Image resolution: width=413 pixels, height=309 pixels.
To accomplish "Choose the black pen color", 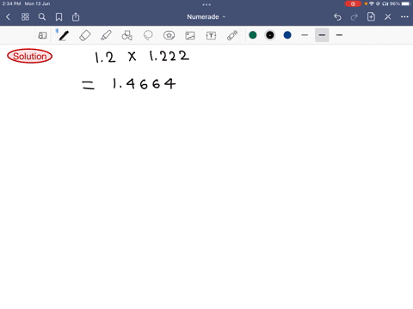I will tap(270, 35).
